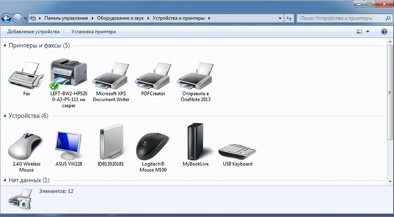Viewport: 394px width, 217px height.
Task: Click Microsoft XPS Document Writer printer
Action: (x=111, y=75)
